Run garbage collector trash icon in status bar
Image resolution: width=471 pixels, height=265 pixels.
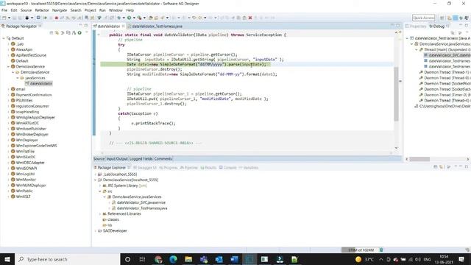click(381, 250)
